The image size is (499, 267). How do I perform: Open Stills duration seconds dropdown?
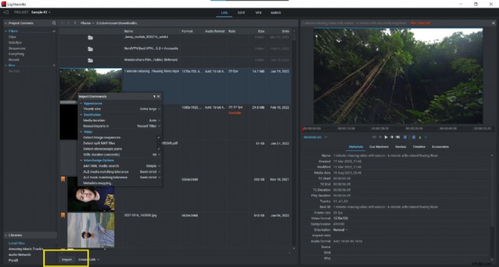(157, 155)
